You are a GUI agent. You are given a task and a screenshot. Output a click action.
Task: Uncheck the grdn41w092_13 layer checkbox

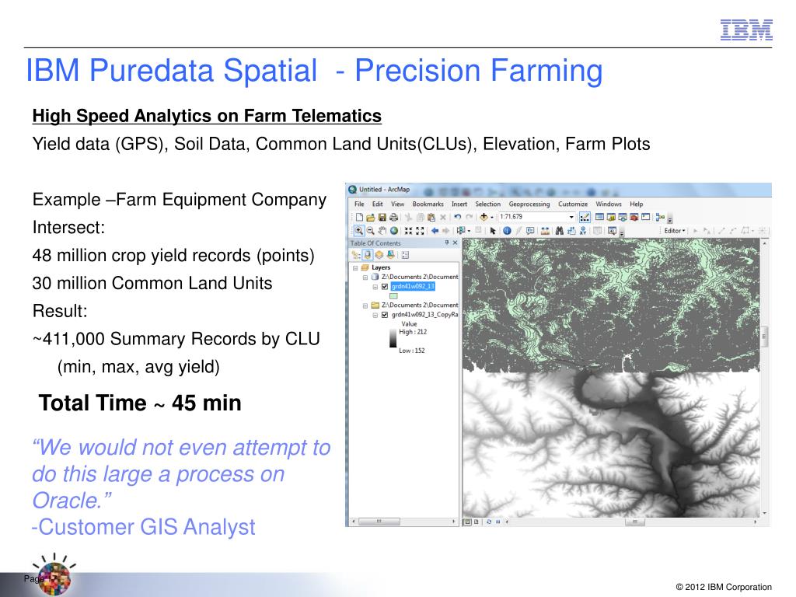[385, 287]
